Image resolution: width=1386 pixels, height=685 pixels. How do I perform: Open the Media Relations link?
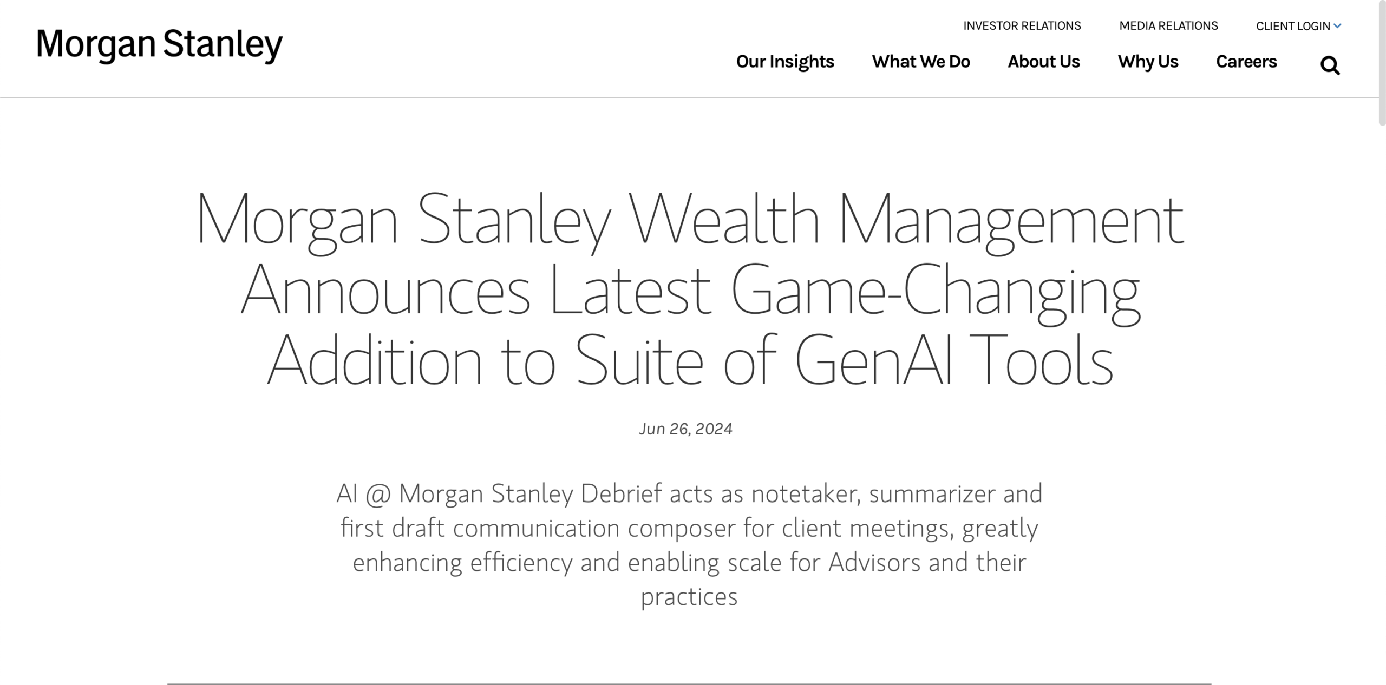pyautogui.click(x=1168, y=26)
